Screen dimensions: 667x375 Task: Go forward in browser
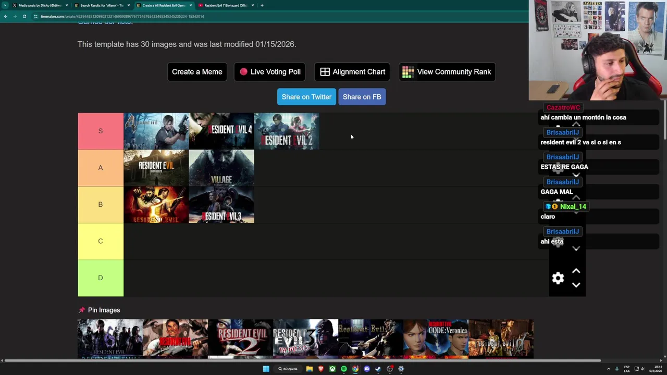pyautogui.click(x=15, y=16)
